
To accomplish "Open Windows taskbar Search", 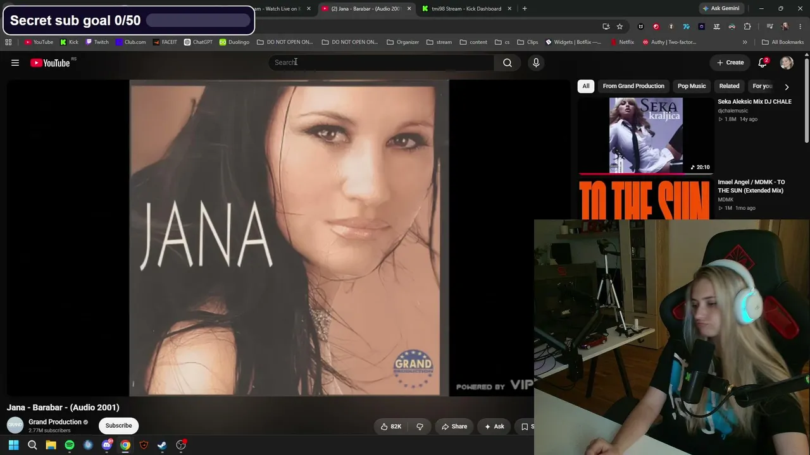I will [x=32, y=445].
